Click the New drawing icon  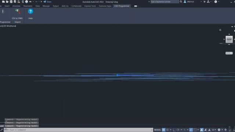pyautogui.click(x=3, y=1)
